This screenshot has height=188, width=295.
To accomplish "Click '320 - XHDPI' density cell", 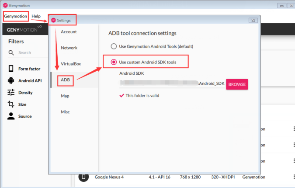I will tap(223, 177).
